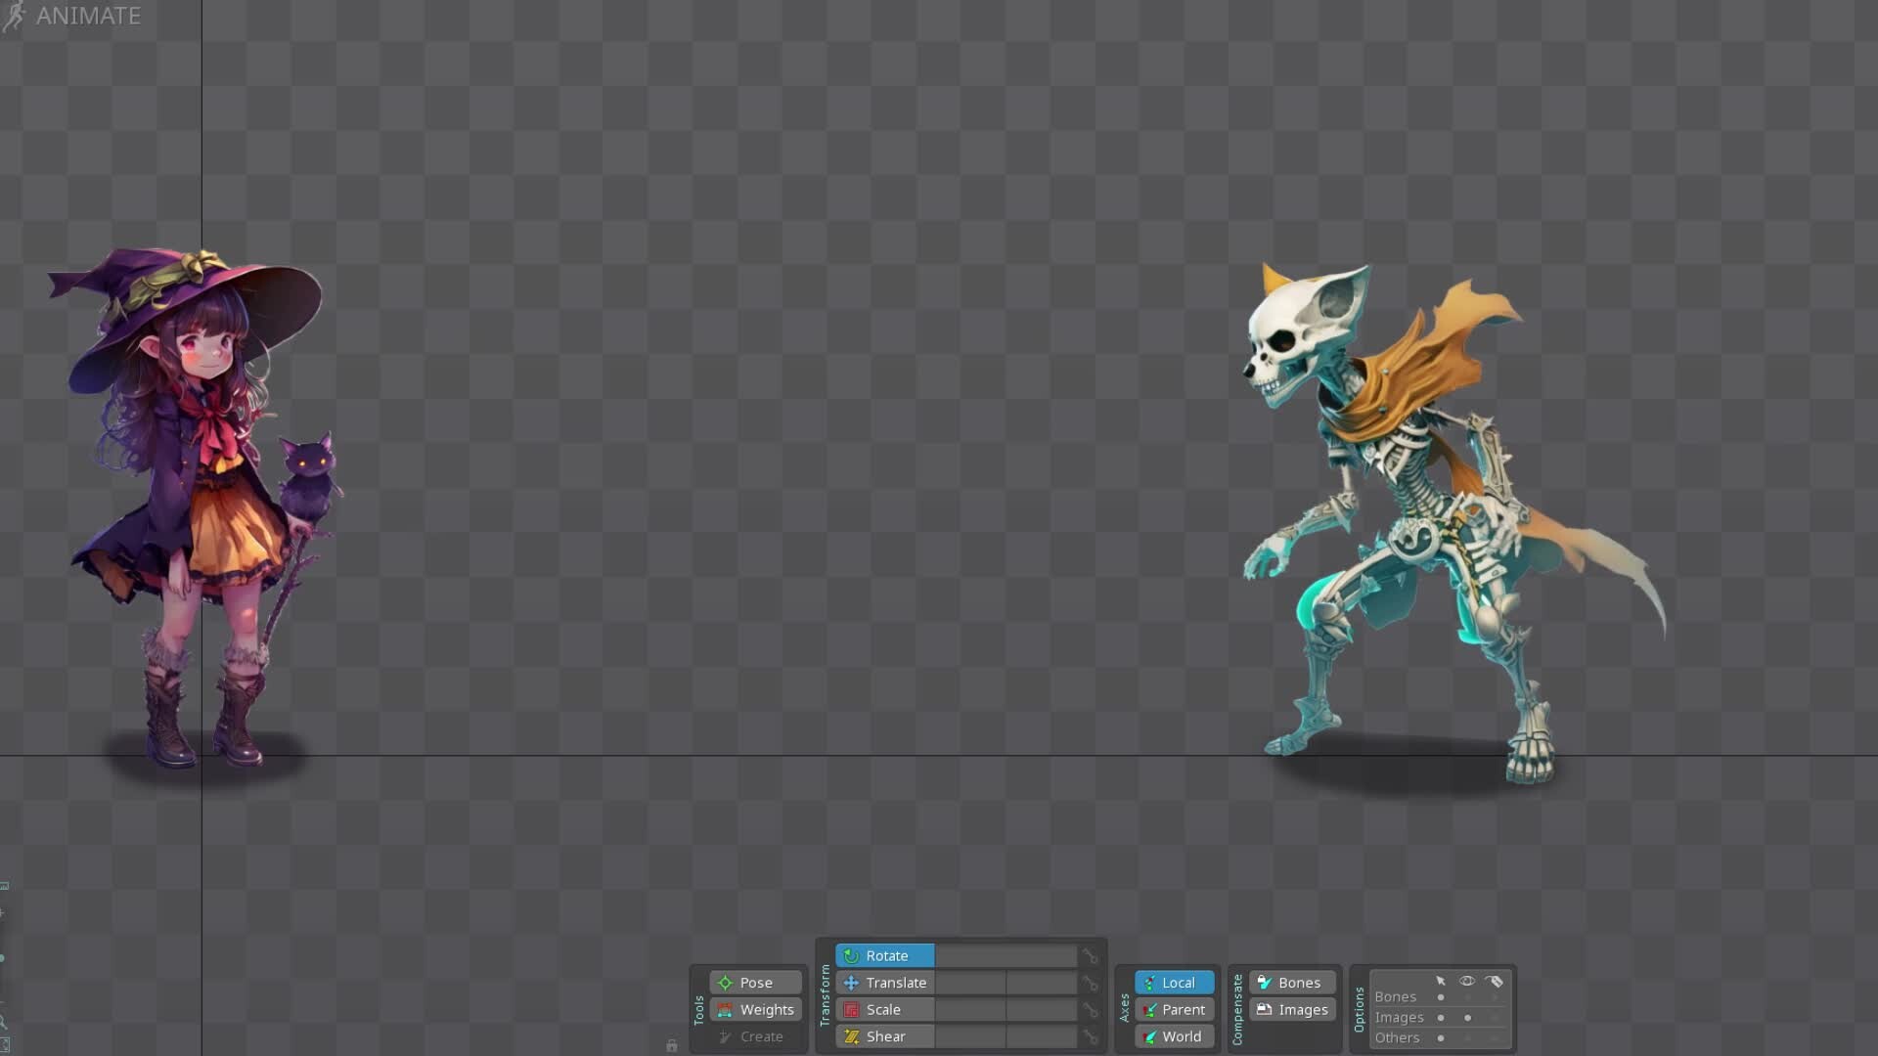Click the label tag header icon in Options
The width and height of the screenshot is (1878, 1056).
pyautogui.click(x=1494, y=982)
